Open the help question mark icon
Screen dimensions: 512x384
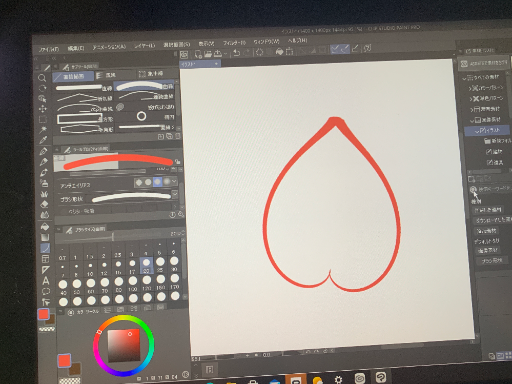click(x=367, y=48)
